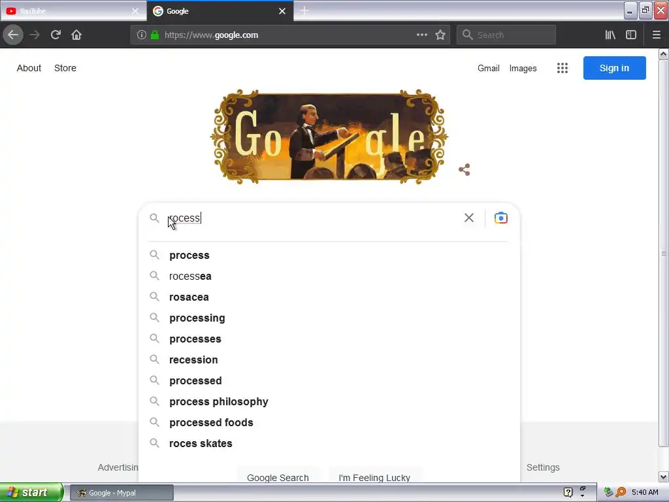Open the Google apps grid icon

[563, 68]
